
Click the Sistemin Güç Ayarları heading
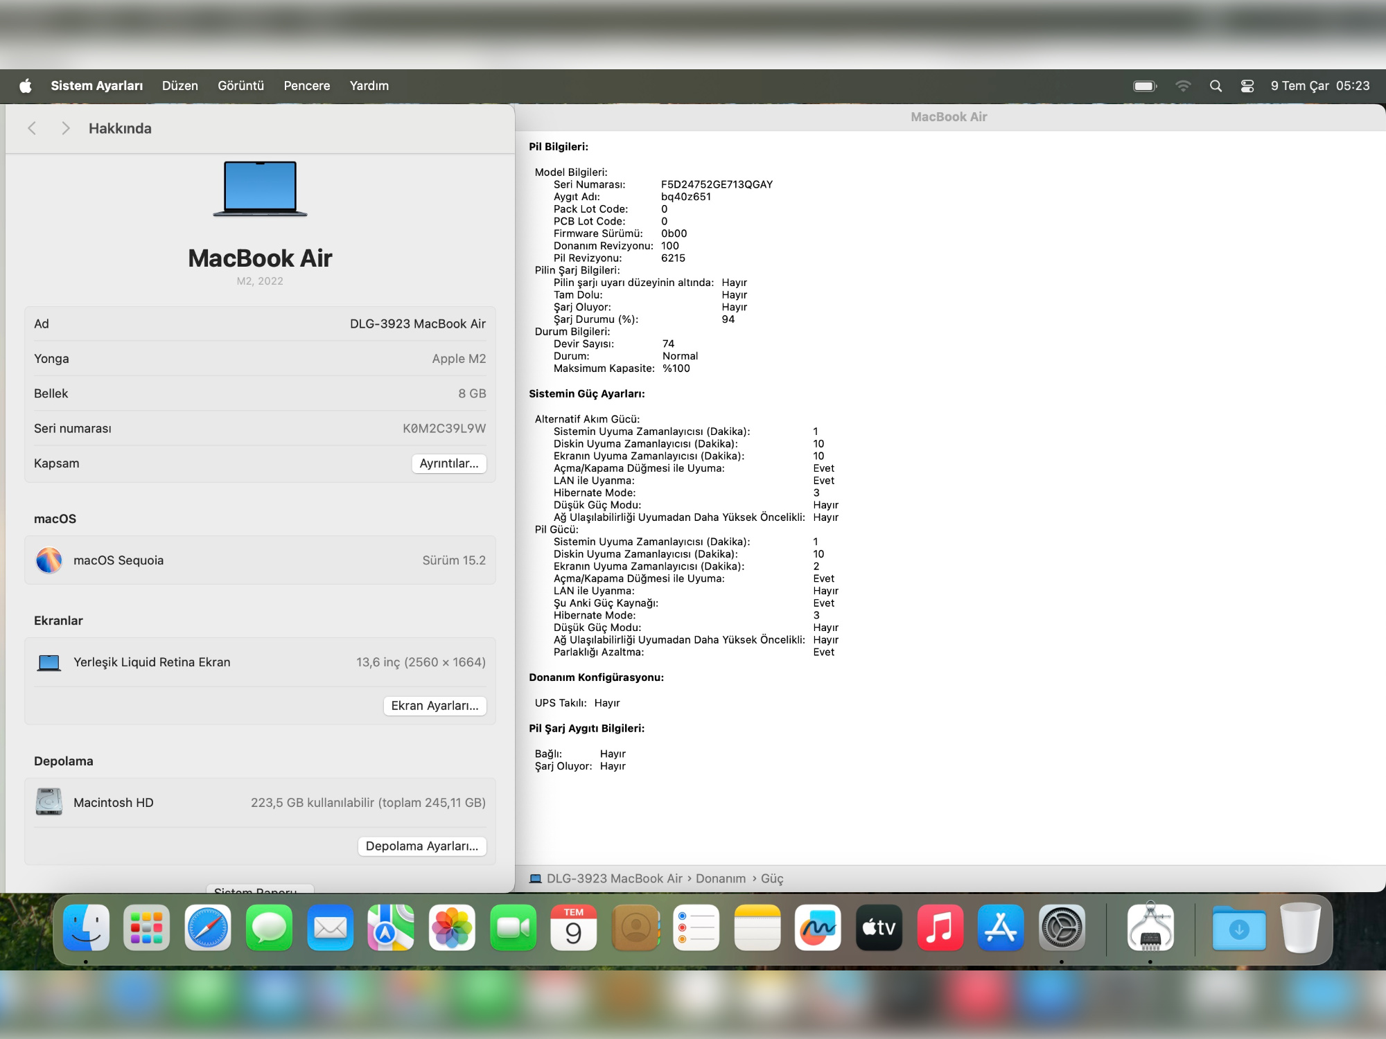[x=587, y=393]
